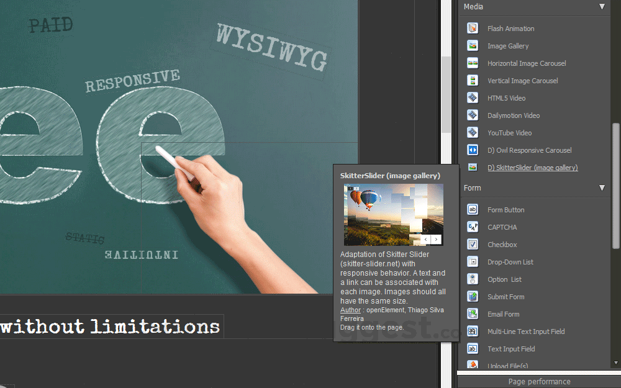Select the Option List radio element
The width and height of the screenshot is (621, 388).
coord(472,279)
